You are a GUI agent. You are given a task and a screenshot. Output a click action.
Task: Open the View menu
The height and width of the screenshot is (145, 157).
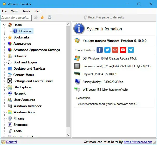14,11
